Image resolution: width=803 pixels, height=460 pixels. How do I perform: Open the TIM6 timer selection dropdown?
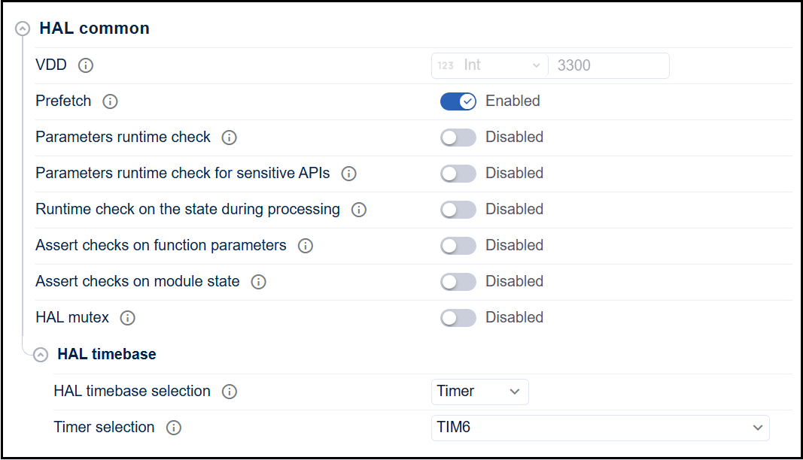[600, 428]
